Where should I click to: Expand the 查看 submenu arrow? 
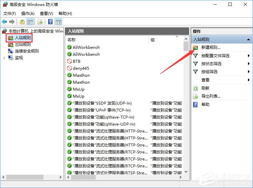tap(248, 80)
